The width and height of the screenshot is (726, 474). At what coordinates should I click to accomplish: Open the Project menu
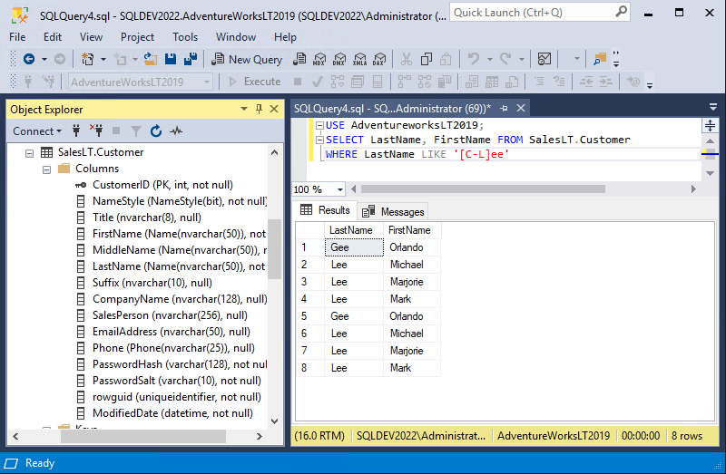click(x=137, y=37)
